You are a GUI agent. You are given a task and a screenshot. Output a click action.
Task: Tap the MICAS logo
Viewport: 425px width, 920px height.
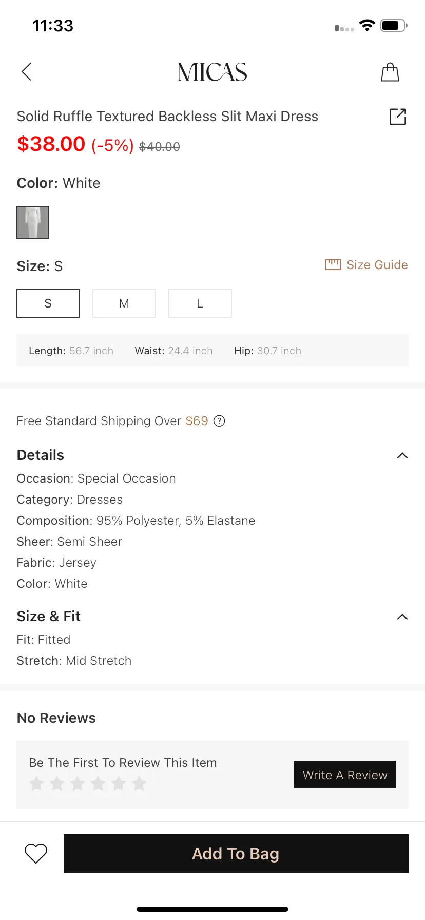(x=212, y=72)
